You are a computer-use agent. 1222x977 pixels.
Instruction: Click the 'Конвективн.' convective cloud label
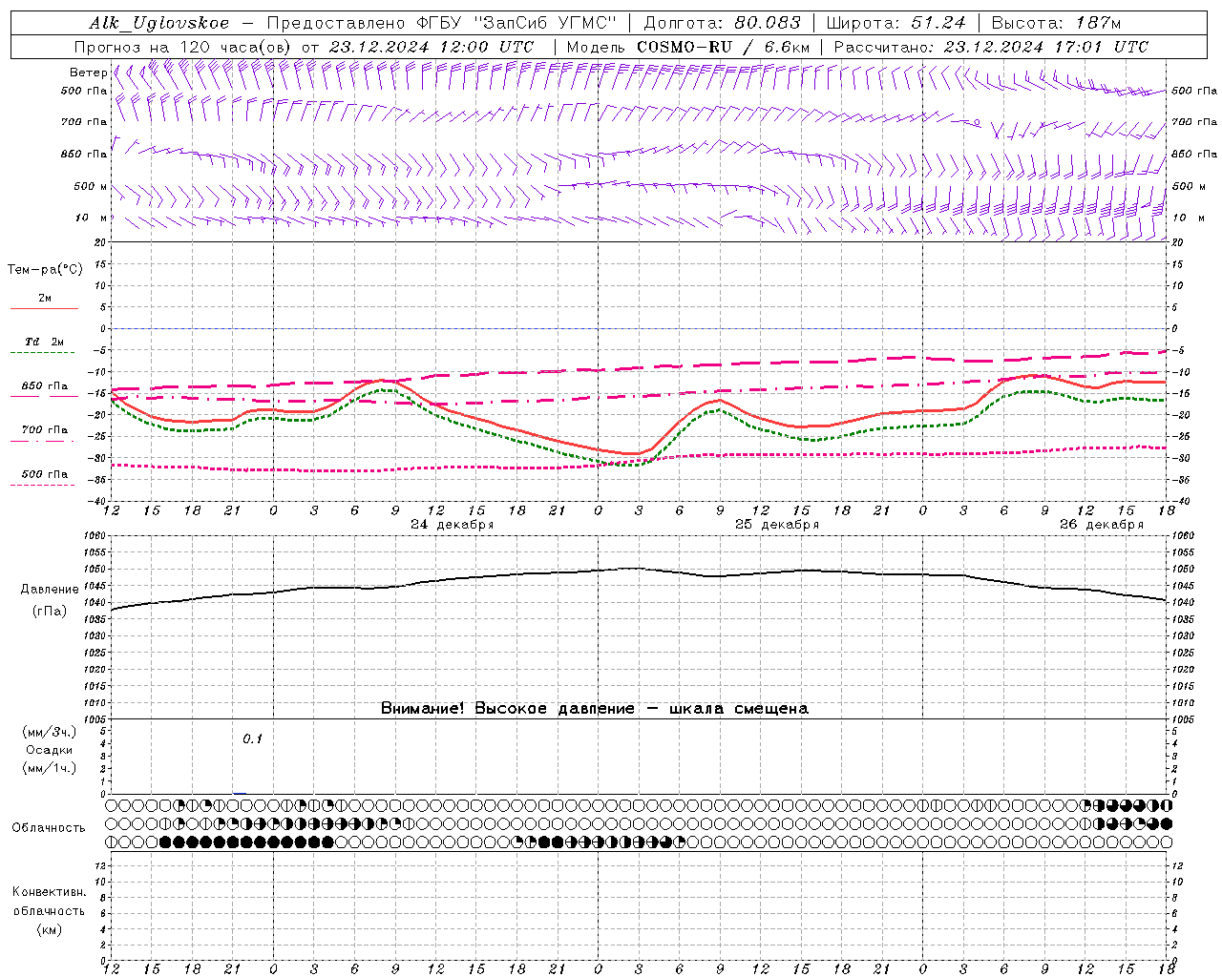tap(50, 892)
